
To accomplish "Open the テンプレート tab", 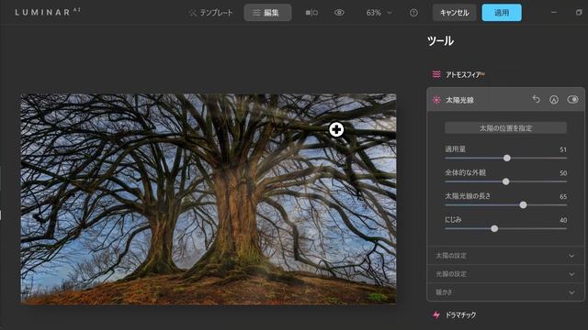I will (x=211, y=13).
